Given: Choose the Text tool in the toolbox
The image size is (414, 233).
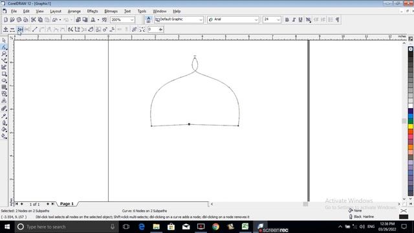Looking at the screenshot, I should click(x=4, y=101).
